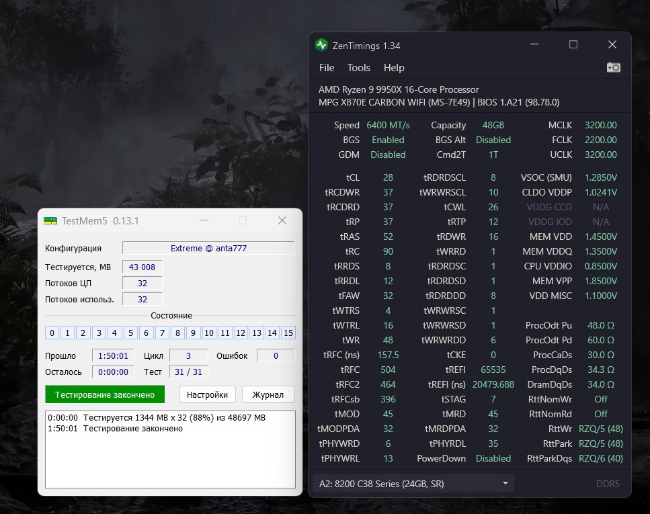Click the camera screenshot icon in ZenTimings
Image resolution: width=650 pixels, height=514 pixels.
coord(613,67)
